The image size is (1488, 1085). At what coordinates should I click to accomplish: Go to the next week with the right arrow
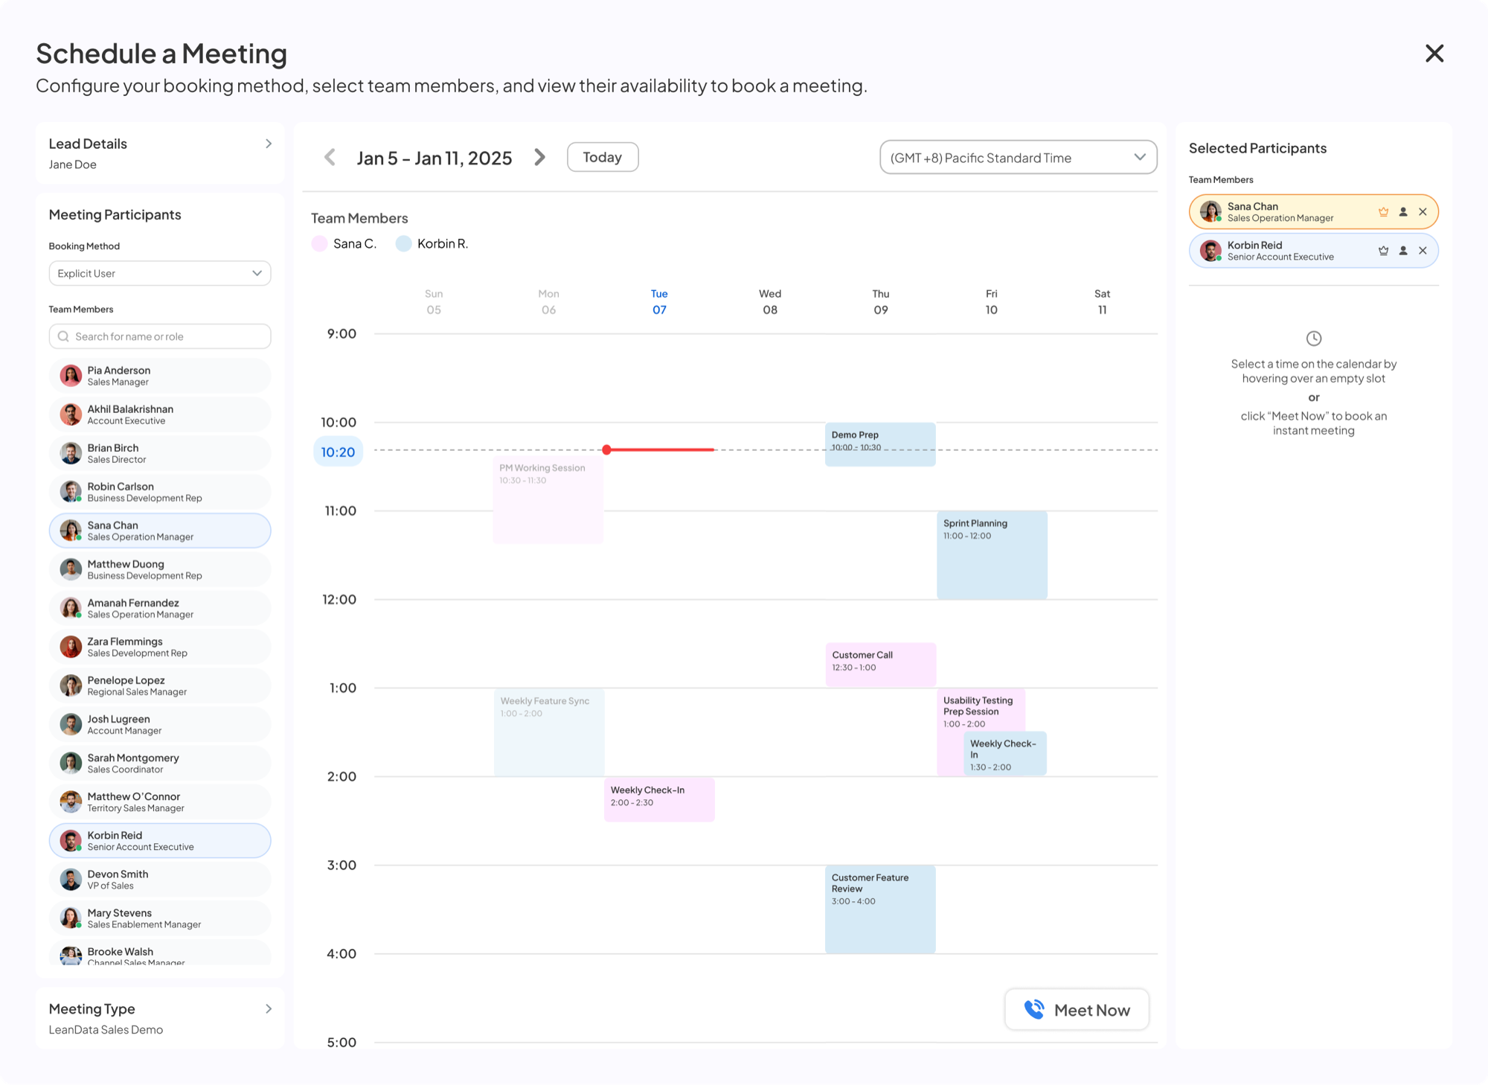coord(540,157)
